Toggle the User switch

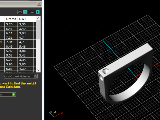pos(34,12)
